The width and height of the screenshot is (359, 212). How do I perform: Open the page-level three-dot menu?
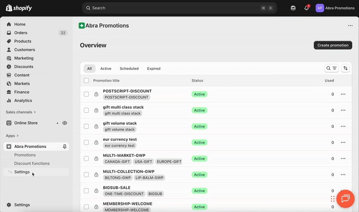pos(350,26)
